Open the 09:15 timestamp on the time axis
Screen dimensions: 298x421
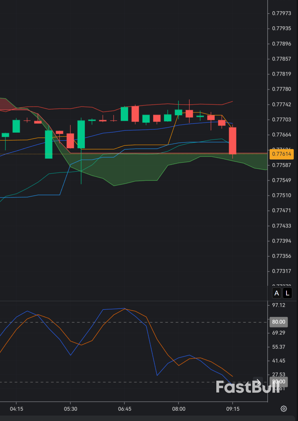click(233, 409)
